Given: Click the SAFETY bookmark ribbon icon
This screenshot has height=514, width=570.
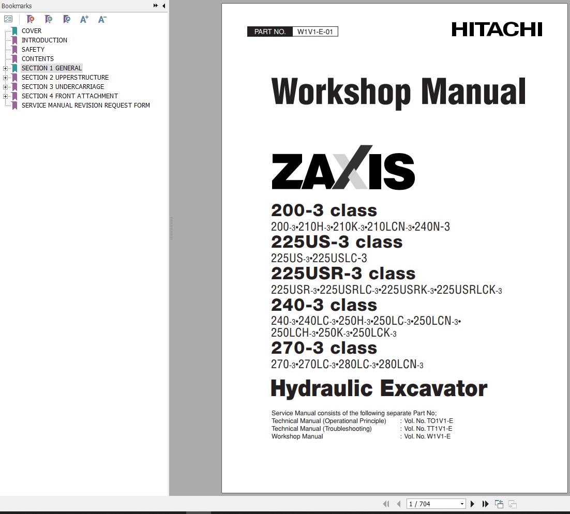Looking at the screenshot, I should (x=14, y=50).
